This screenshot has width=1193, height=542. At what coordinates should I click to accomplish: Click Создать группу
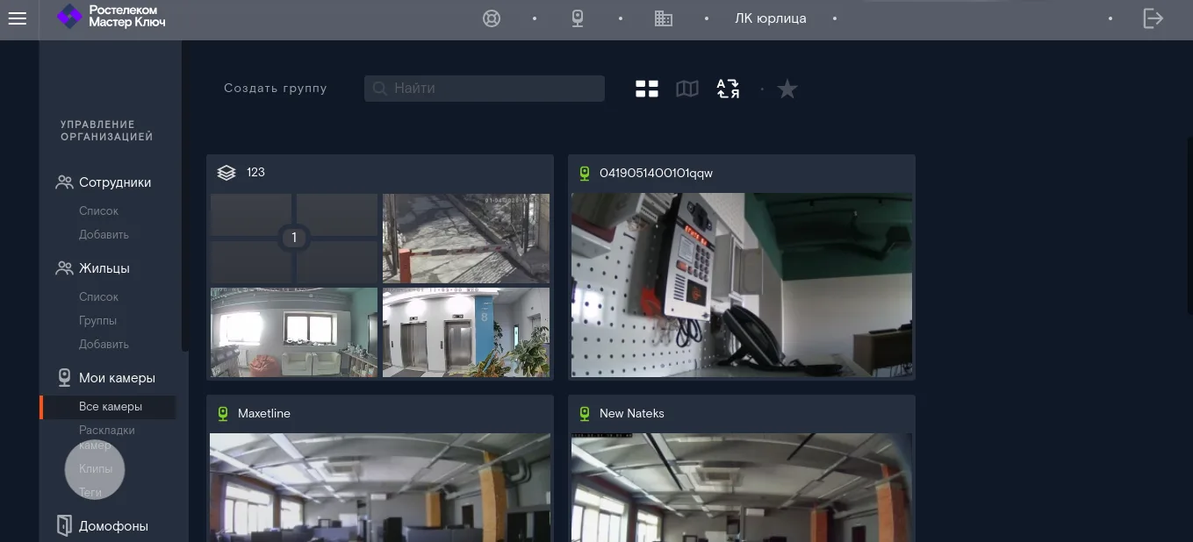point(275,88)
